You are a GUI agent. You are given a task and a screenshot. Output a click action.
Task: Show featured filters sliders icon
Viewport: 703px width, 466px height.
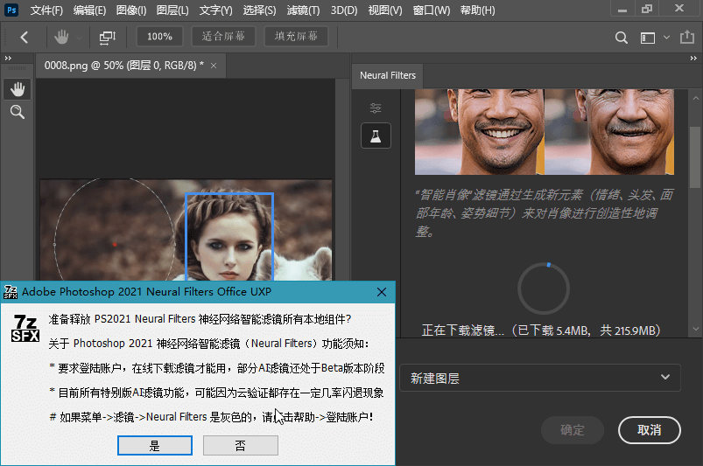376,108
